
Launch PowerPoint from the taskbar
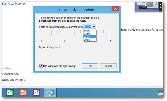[23, 93]
